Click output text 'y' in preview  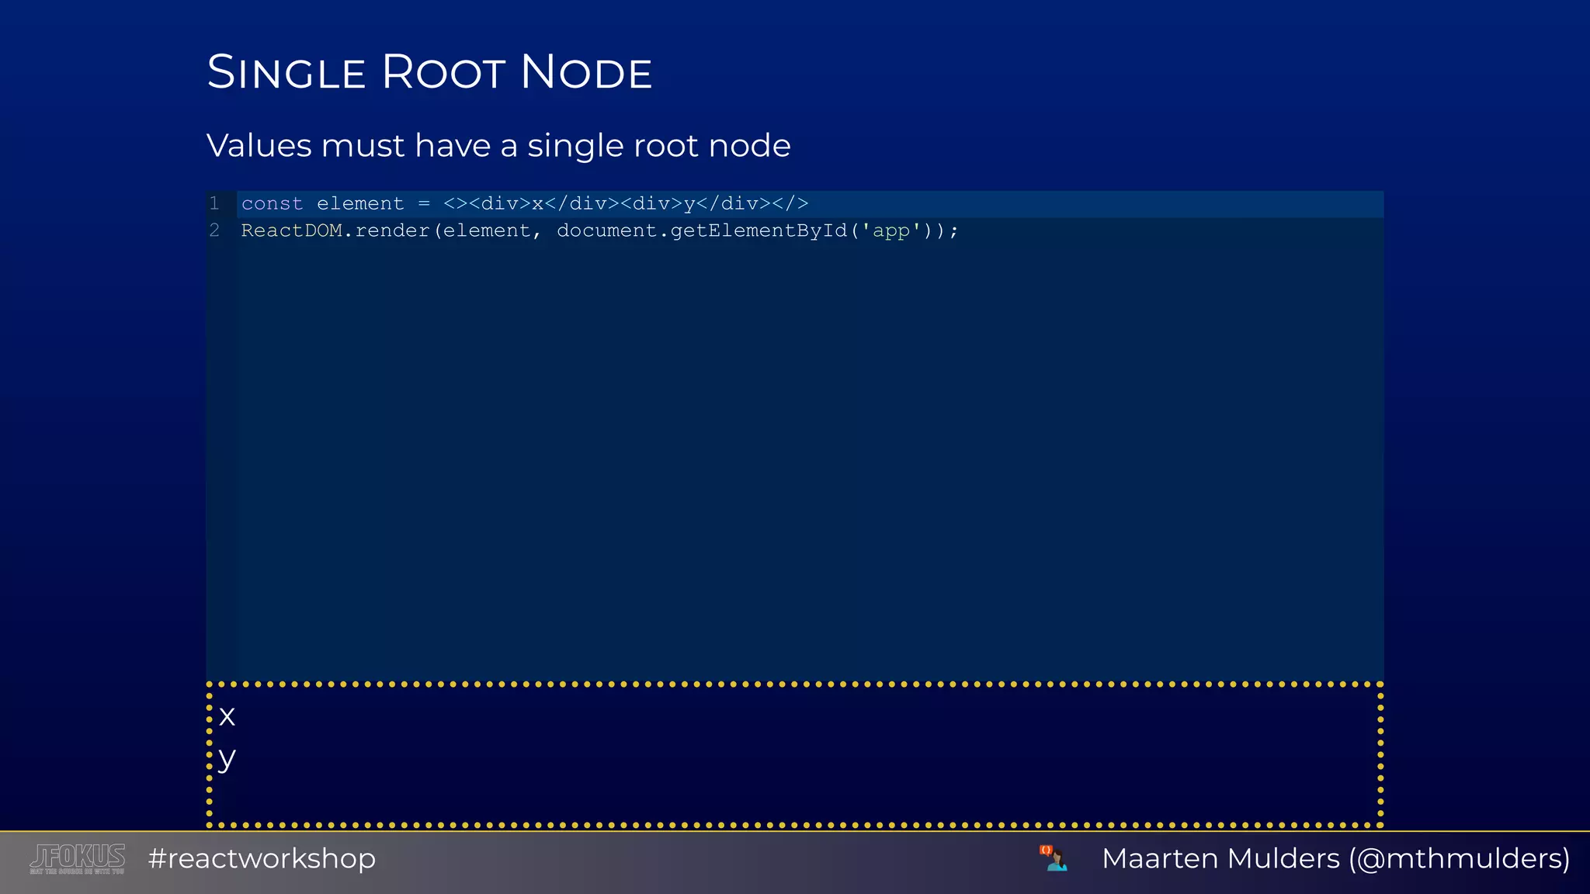pos(227,758)
